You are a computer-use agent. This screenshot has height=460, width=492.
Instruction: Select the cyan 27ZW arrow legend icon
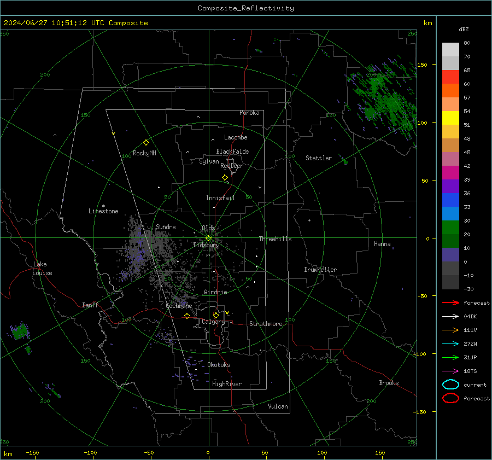coord(450,343)
